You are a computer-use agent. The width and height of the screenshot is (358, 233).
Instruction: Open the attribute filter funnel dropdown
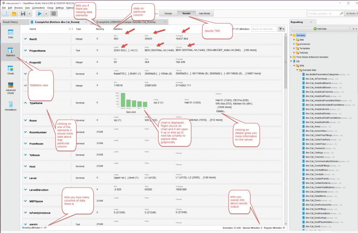pyautogui.click(x=281, y=29)
